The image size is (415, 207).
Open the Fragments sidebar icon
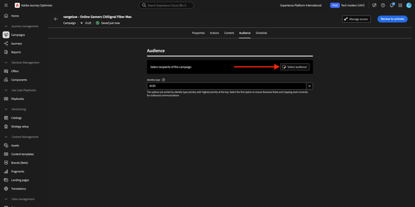click(x=6, y=172)
